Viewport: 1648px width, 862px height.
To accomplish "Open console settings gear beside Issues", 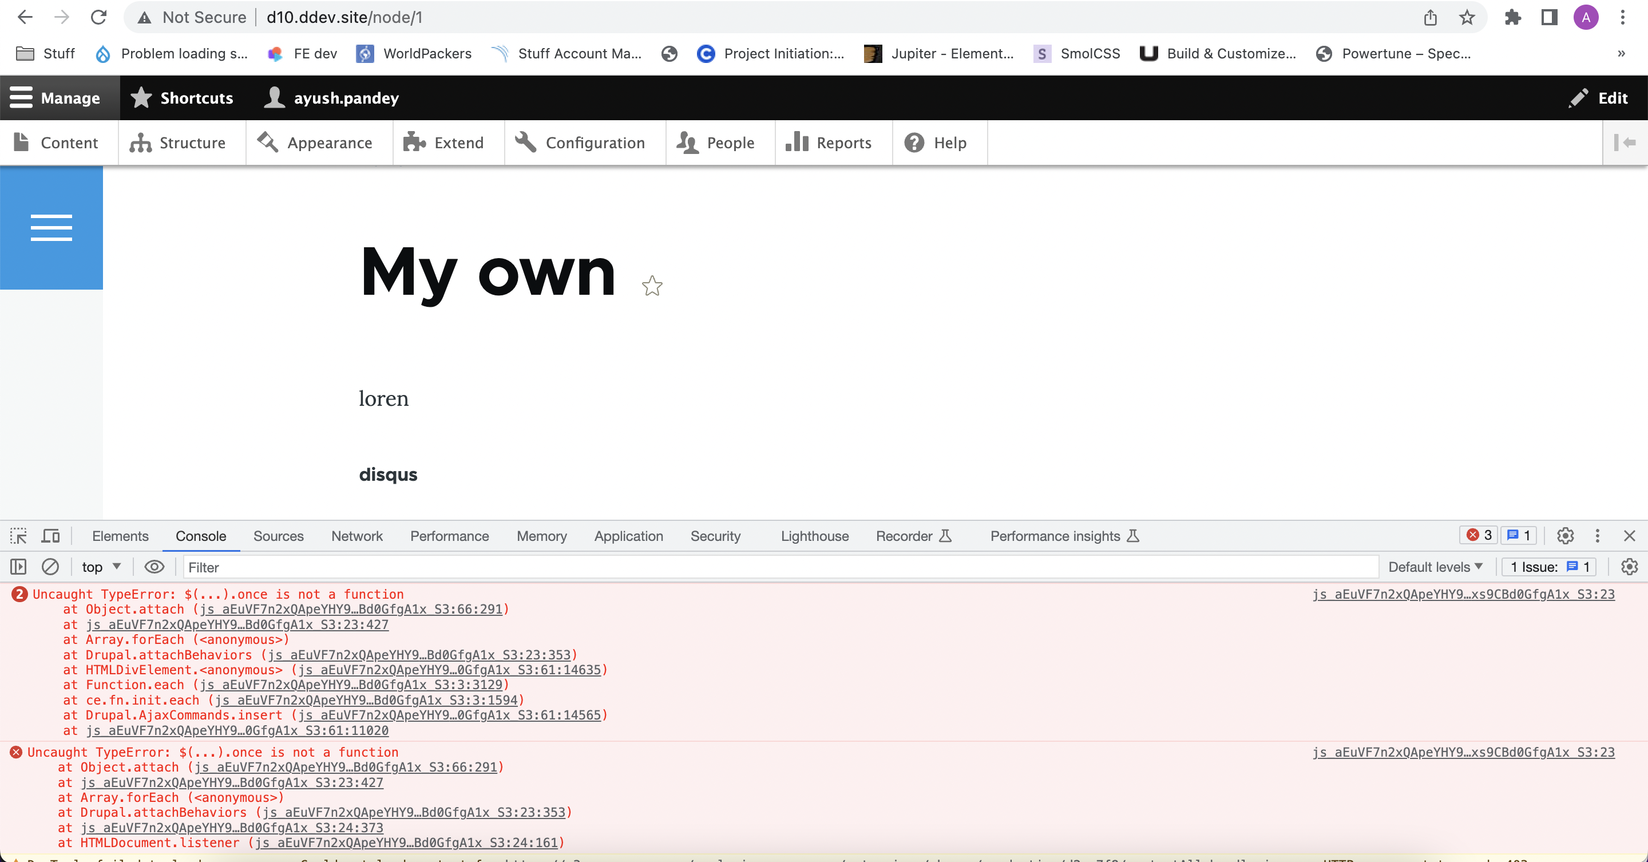I will [x=1629, y=567].
